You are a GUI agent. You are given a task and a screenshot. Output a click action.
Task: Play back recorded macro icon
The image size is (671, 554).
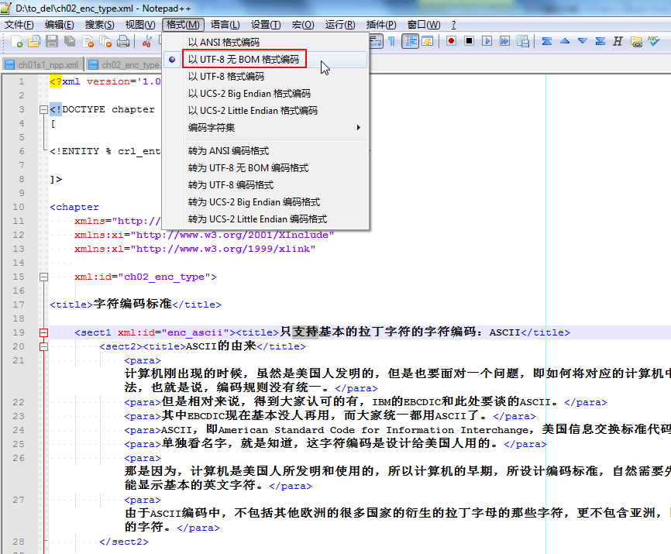[487, 41]
